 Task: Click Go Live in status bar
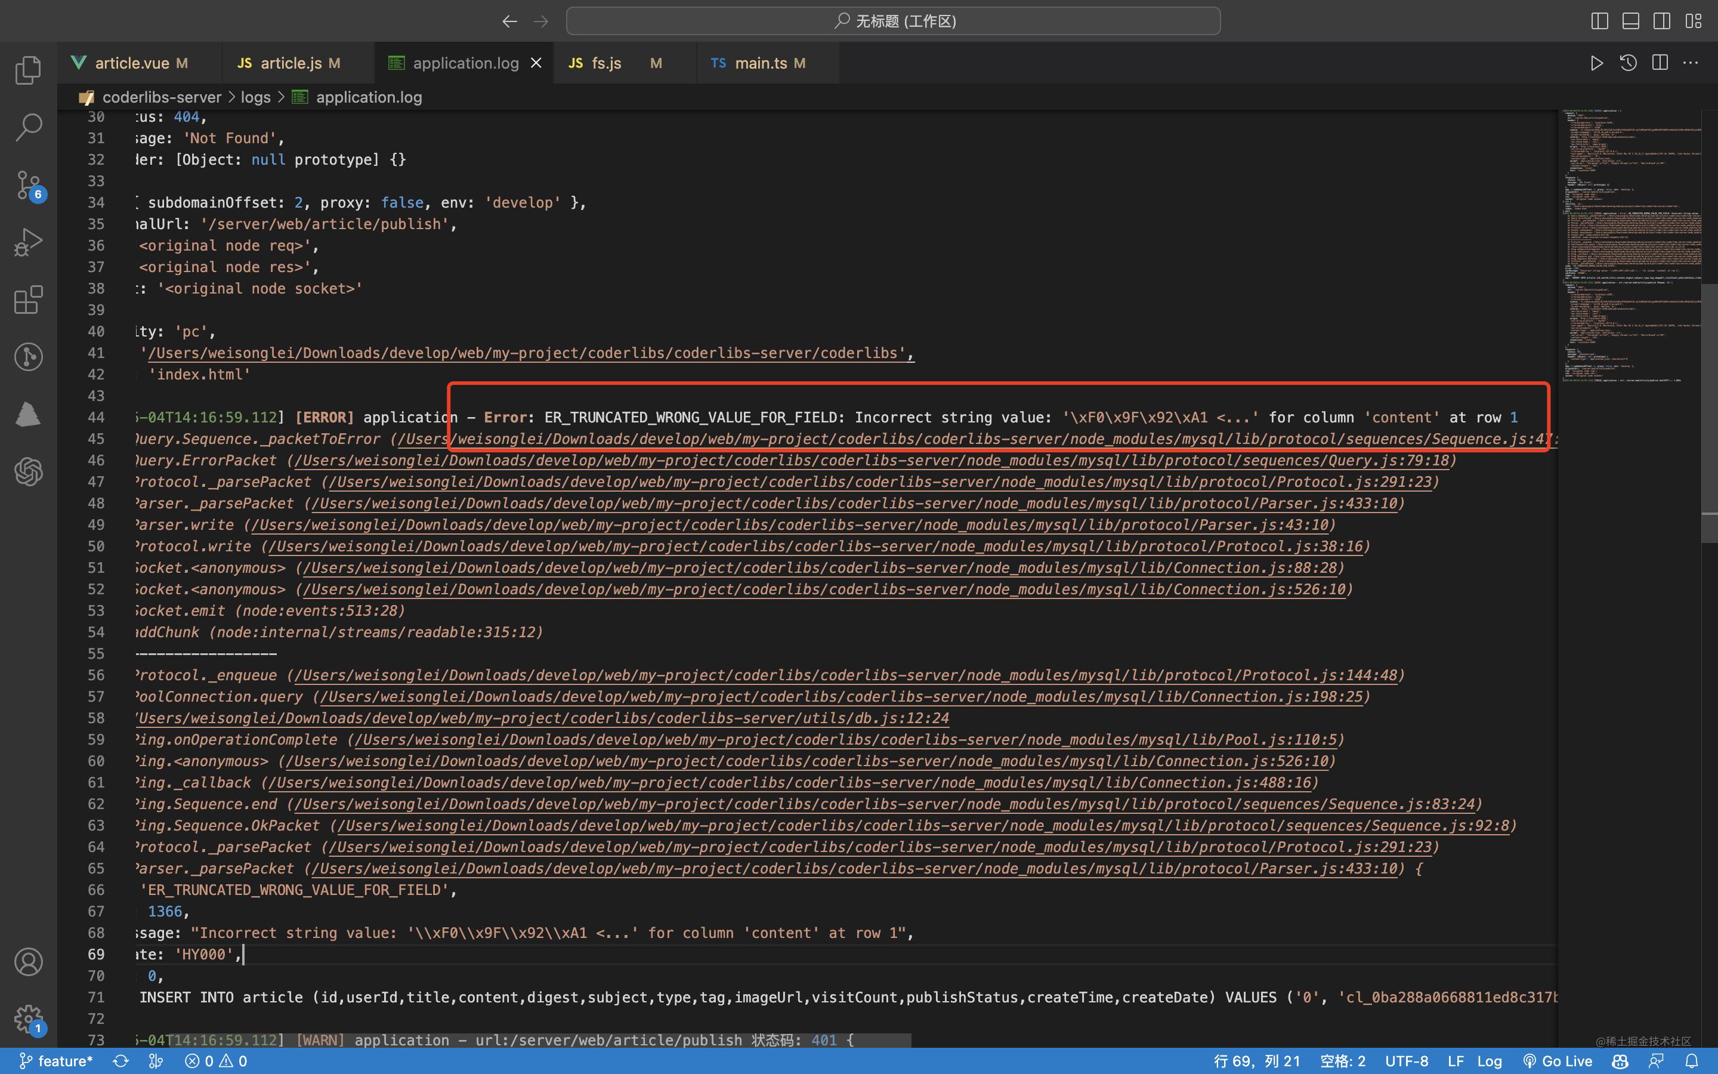[1558, 1061]
